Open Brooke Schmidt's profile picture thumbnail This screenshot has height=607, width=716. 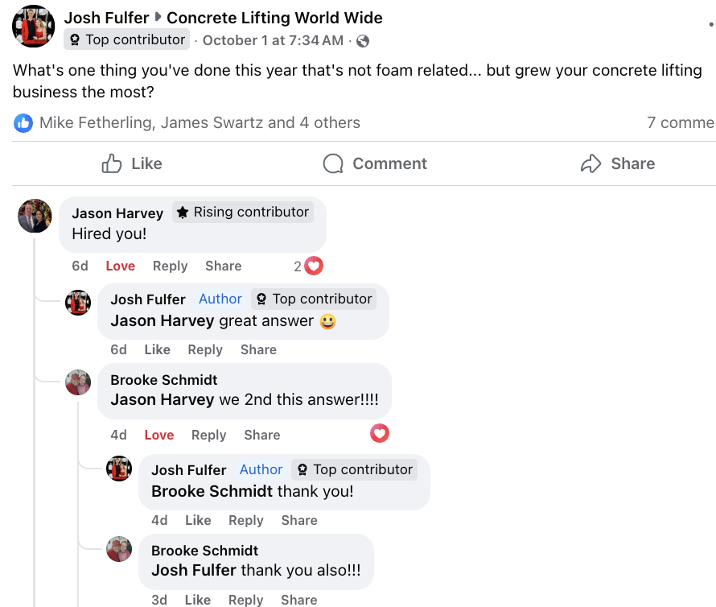point(78,382)
